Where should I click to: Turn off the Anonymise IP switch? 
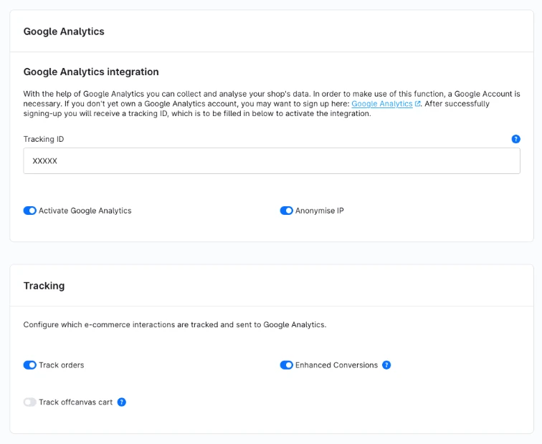point(286,211)
